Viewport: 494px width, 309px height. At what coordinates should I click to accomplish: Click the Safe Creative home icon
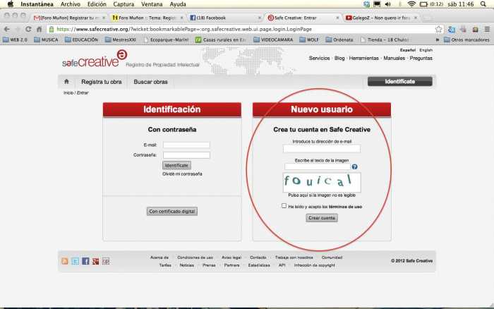(66, 82)
